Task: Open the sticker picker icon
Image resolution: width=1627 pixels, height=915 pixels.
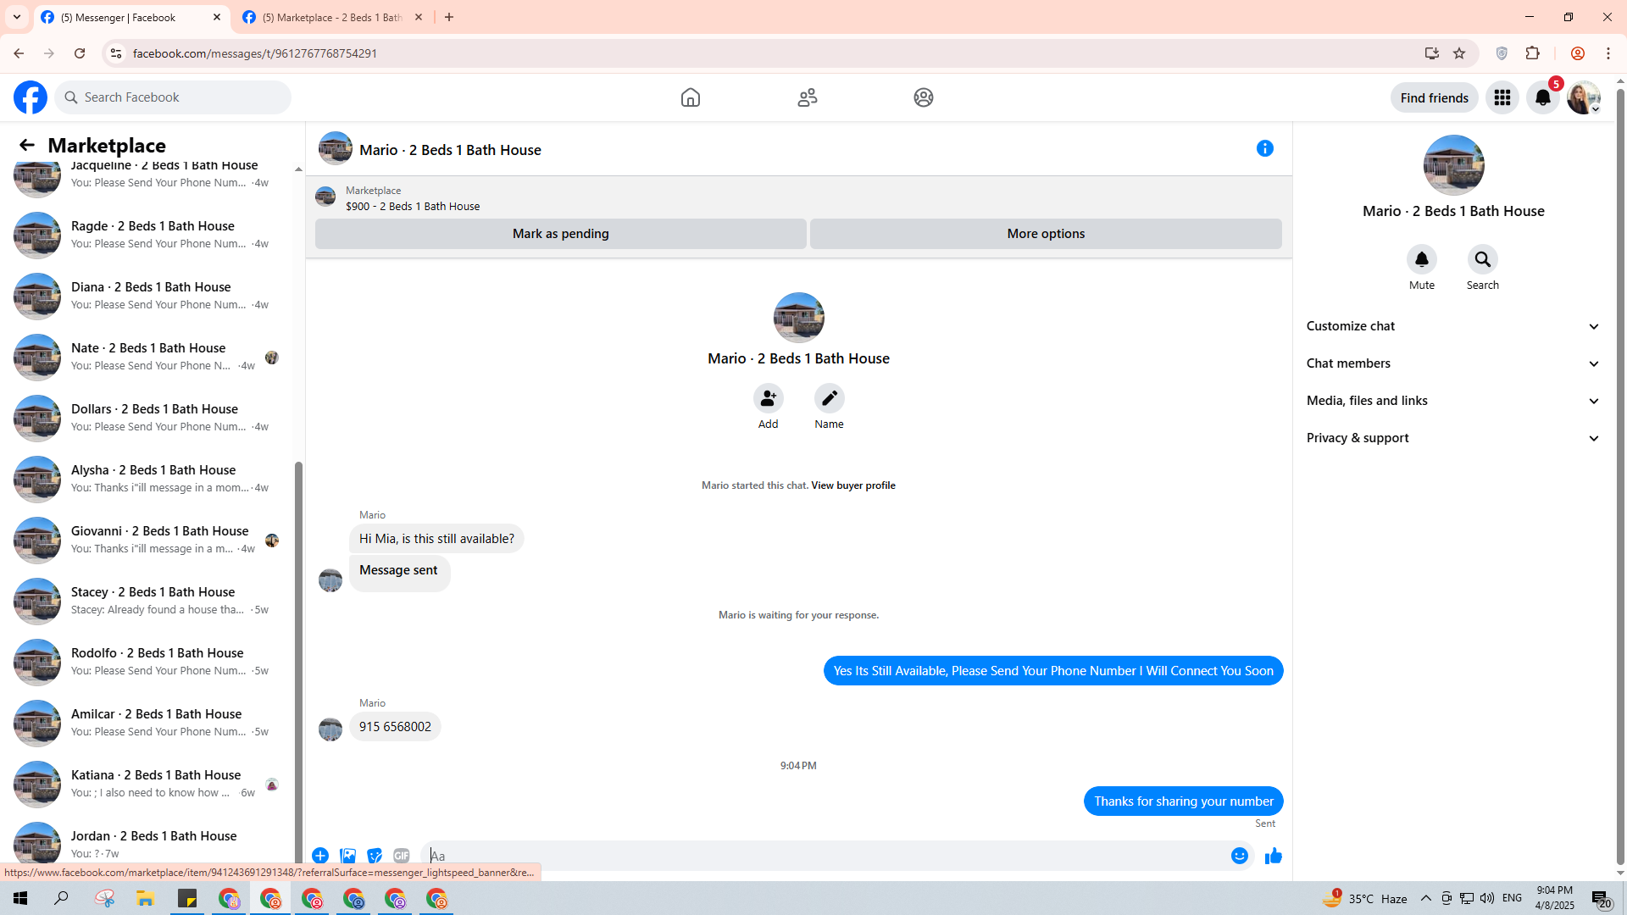Action: click(x=375, y=857)
